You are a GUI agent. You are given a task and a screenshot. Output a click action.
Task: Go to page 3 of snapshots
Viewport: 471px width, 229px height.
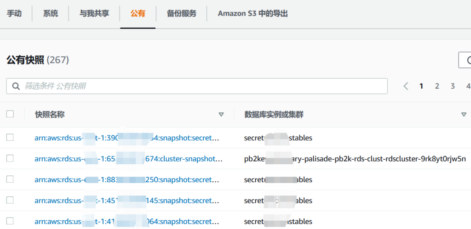point(453,86)
